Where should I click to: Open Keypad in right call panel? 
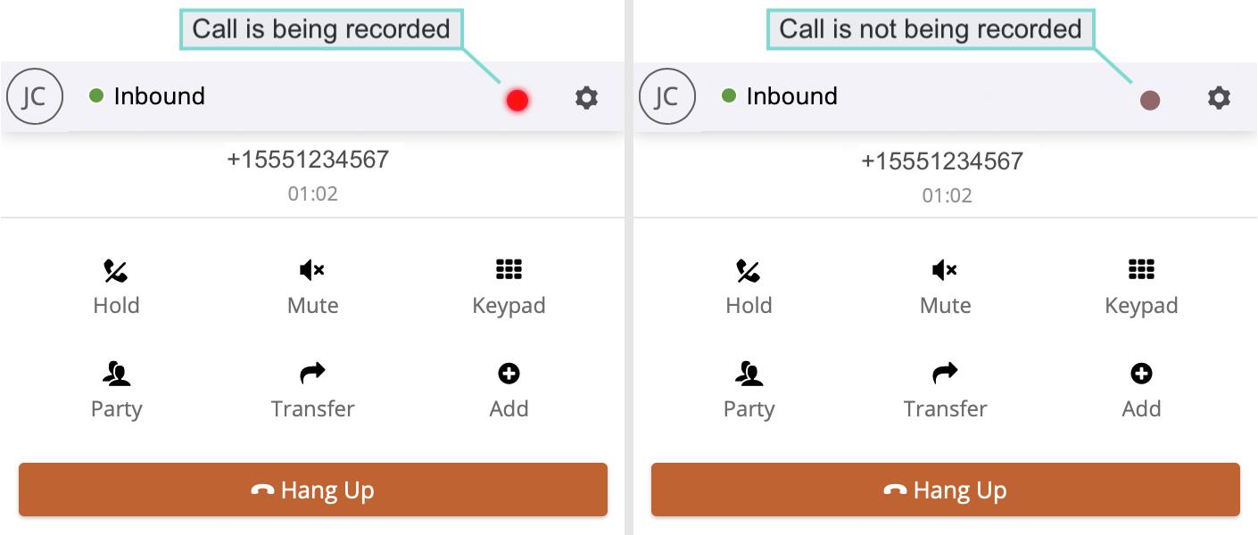(1141, 270)
